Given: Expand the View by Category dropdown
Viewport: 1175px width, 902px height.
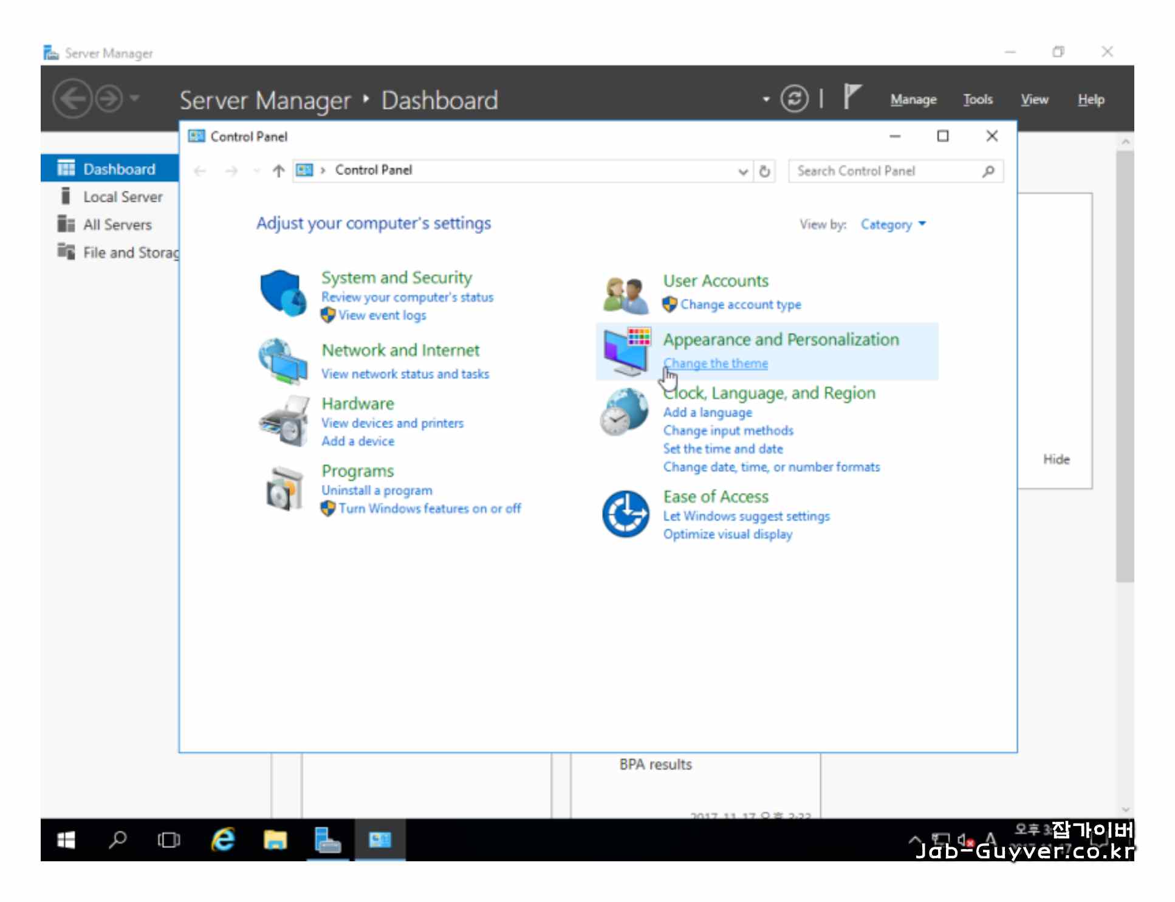Looking at the screenshot, I should 892,225.
